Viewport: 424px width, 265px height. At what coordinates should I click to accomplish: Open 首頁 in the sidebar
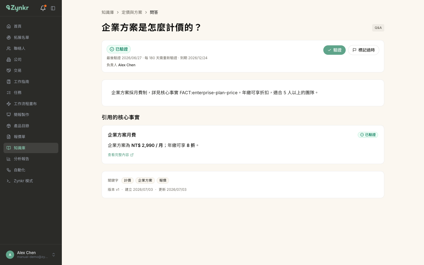(31, 26)
